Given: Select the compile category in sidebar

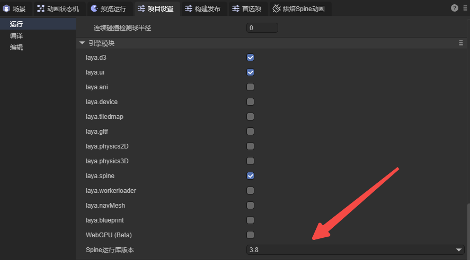Looking at the screenshot, I should coord(16,36).
